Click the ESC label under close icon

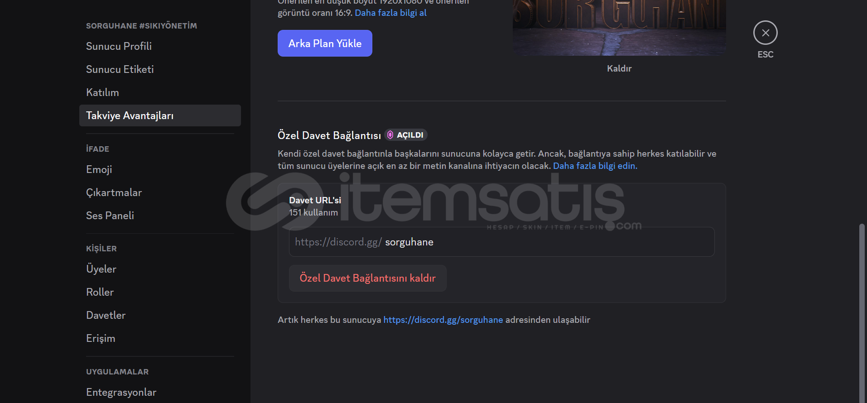tap(766, 54)
